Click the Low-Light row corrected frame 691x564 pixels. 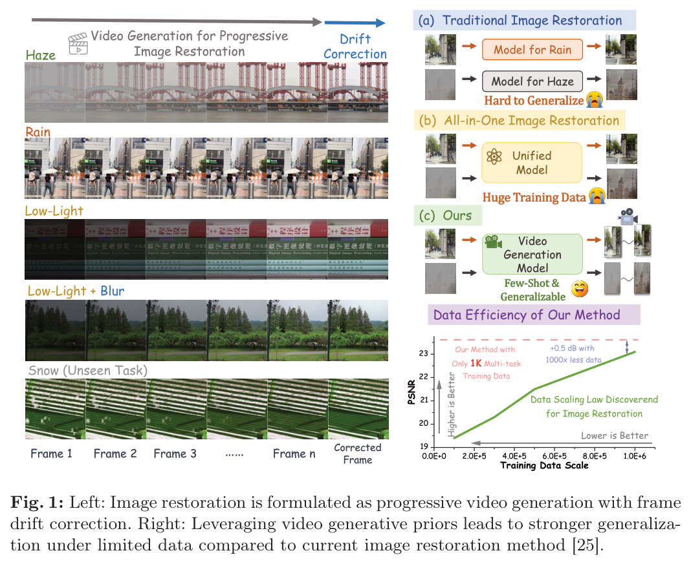[x=358, y=249]
